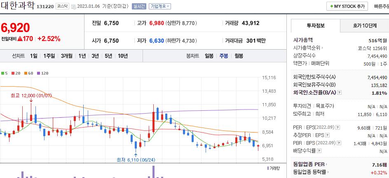This screenshot has width=389, height=178.
Task: Select the 1일 line chart period
Action: tap(33, 56)
